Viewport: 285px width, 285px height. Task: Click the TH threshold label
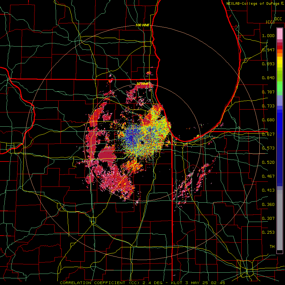click(272, 247)
